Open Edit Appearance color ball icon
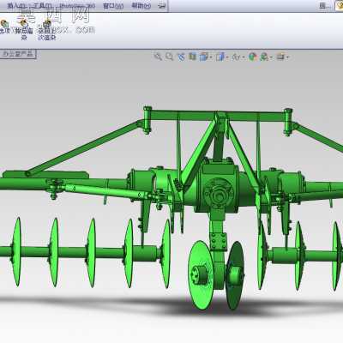The width and height of the screenshot is (343, 343). 252,57
